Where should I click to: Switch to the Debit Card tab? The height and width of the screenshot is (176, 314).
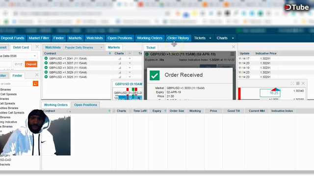pos(21,47)
